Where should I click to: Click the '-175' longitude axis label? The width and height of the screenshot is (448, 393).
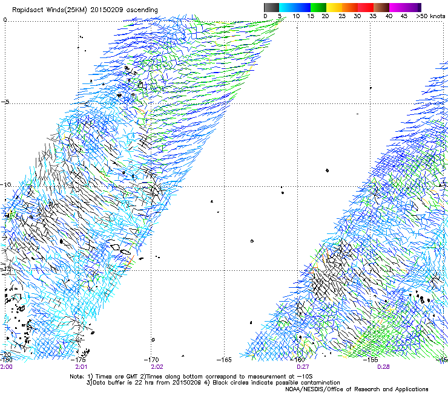[79, 360]
